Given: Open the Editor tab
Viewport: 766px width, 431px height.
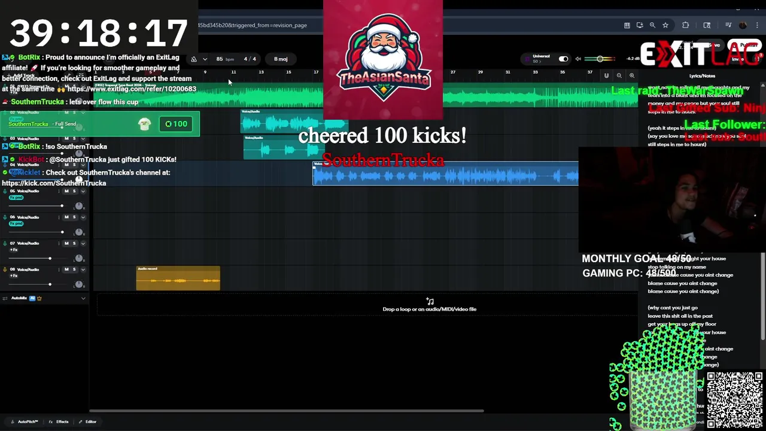Looking at the screenshot, I should [87, 422].
